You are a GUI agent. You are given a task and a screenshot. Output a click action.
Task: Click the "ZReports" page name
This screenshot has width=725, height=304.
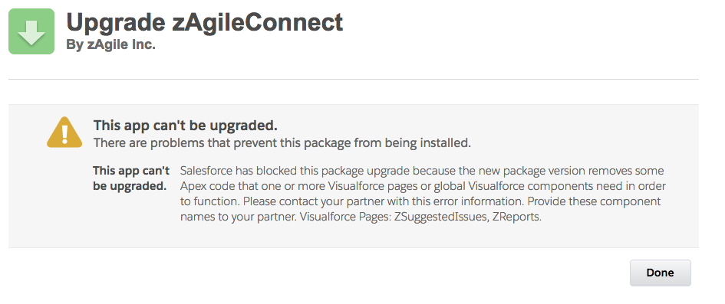pyautogui.click(x=516, y=217)
